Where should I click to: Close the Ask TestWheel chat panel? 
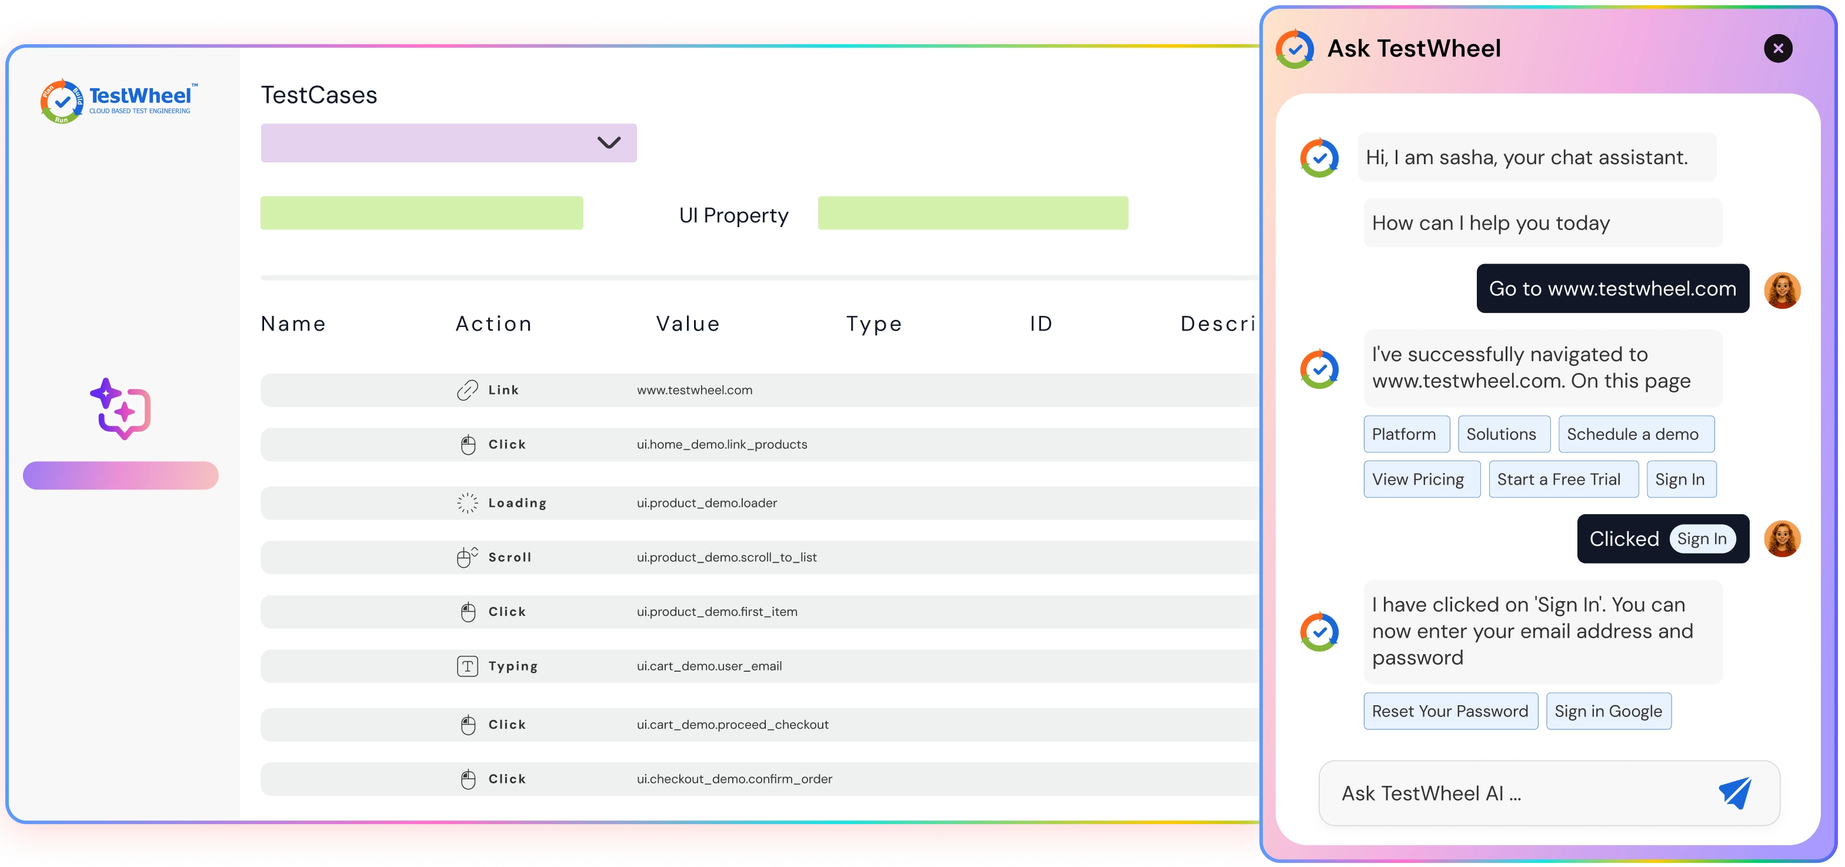point(1778,49)
